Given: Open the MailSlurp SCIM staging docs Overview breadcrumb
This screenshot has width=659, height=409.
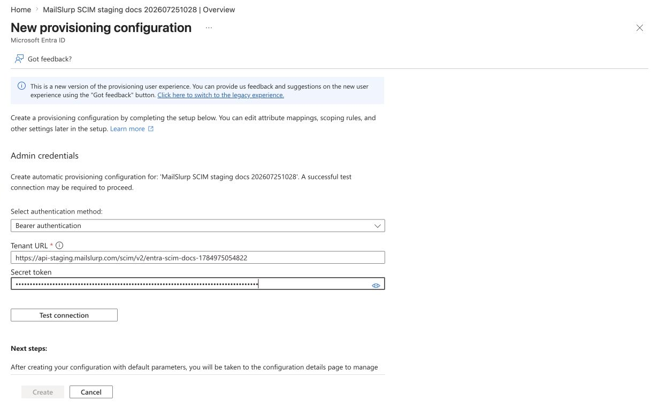Looking at the screenshot, I should point(139,10).
